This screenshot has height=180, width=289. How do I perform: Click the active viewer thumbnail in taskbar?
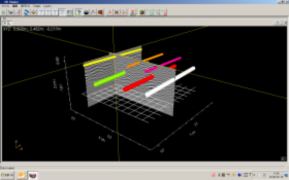(x=33, y=175)
